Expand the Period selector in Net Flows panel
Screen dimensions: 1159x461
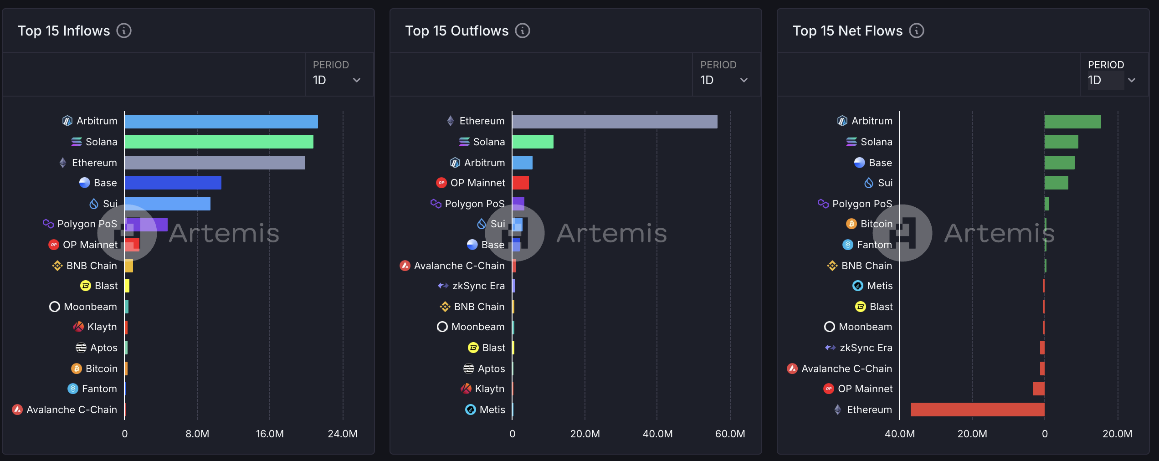pos(1112,80)
